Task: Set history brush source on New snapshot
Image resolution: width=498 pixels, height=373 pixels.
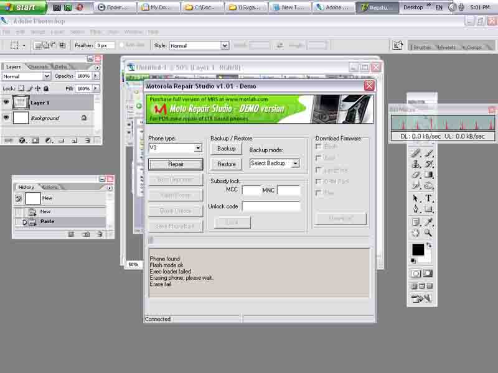Action: point(19,198)
